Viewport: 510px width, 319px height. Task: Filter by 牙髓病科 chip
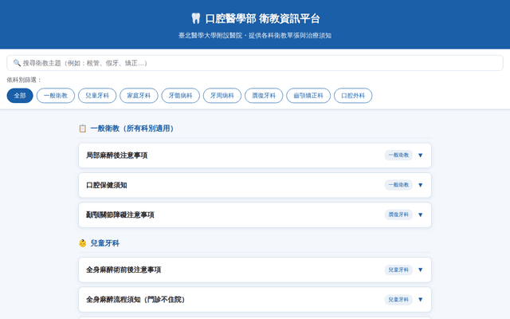click(181, 96)
